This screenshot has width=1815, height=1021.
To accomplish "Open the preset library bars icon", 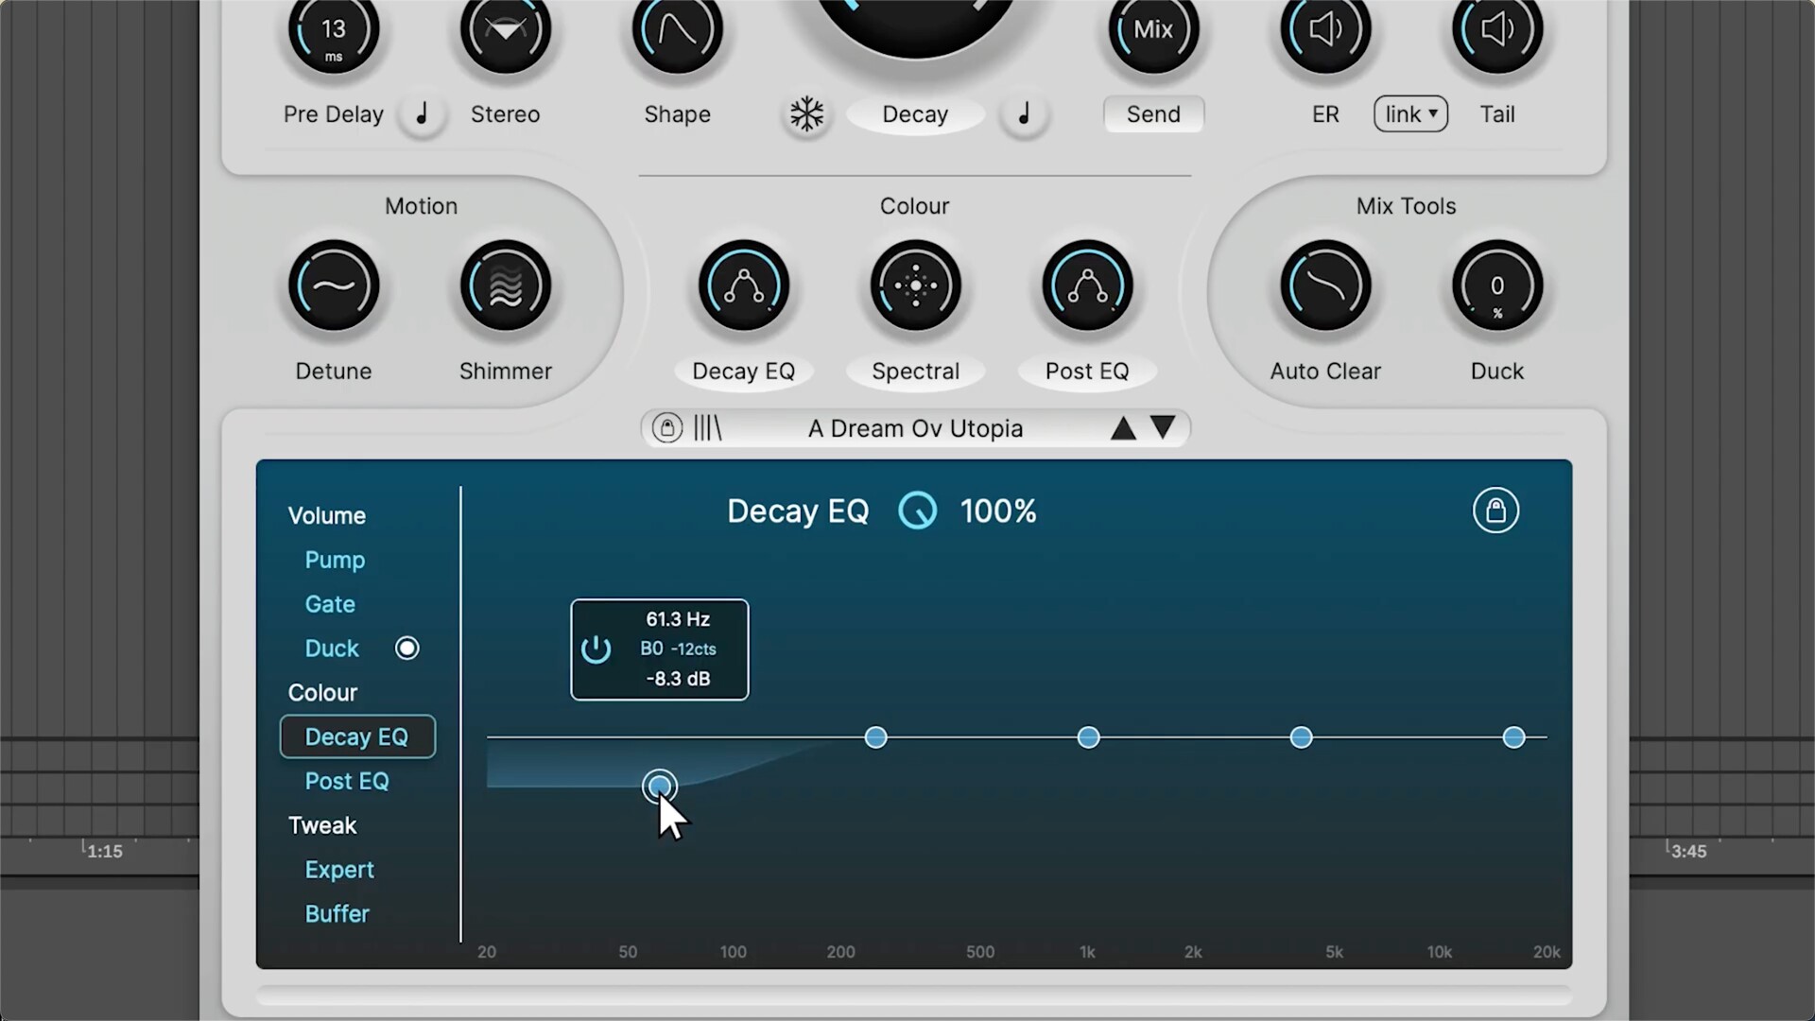I will point(707,428).
